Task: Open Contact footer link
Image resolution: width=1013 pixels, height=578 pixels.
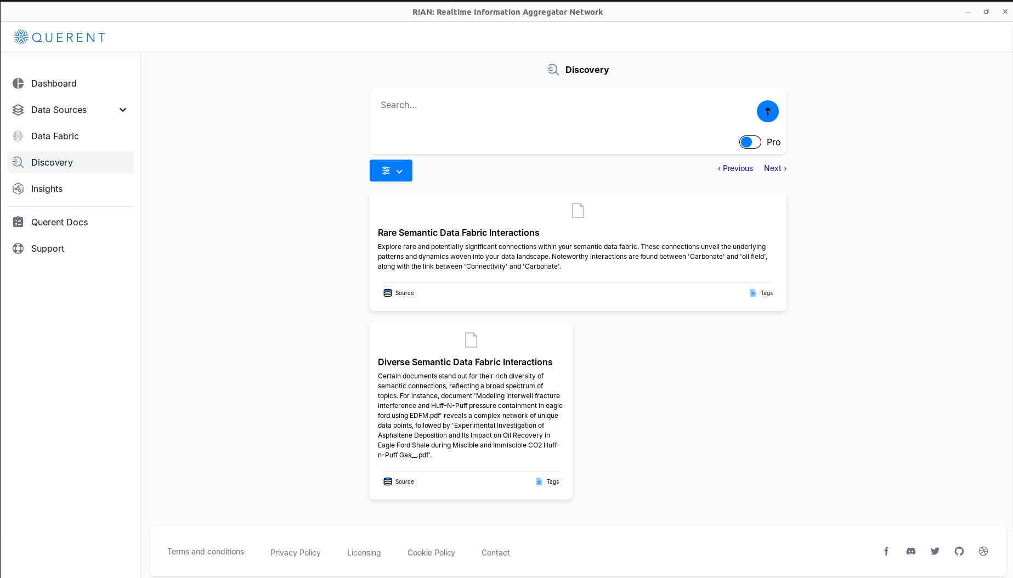Action: 496,553
